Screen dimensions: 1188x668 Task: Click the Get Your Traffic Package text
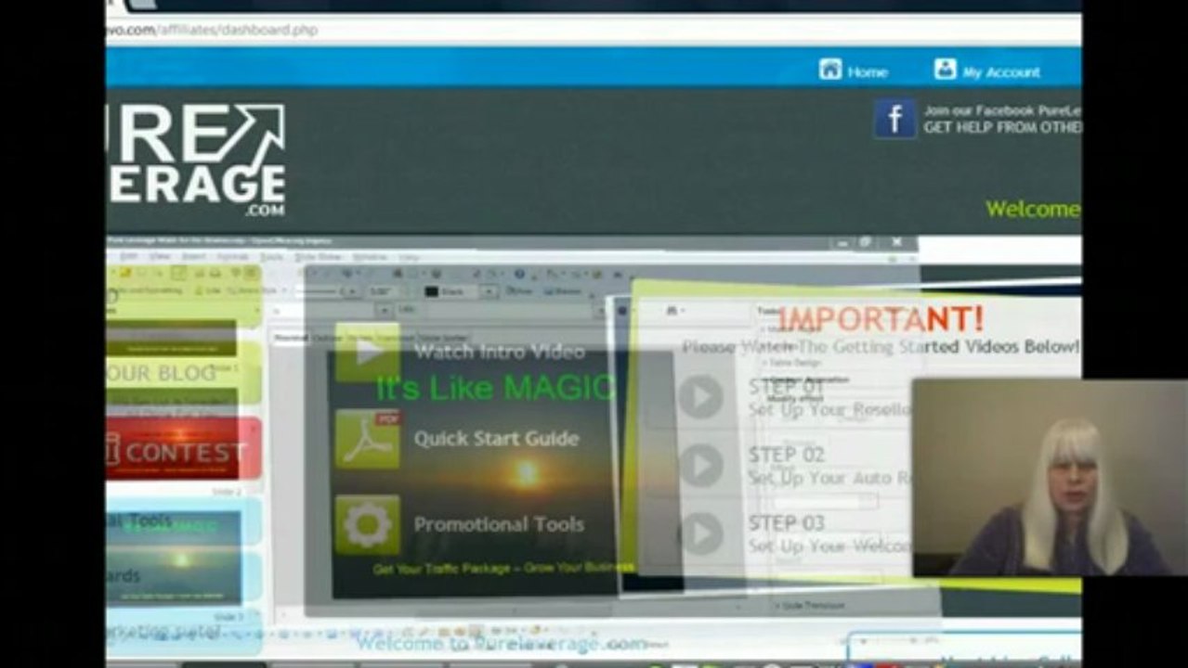tap(503, 568)
